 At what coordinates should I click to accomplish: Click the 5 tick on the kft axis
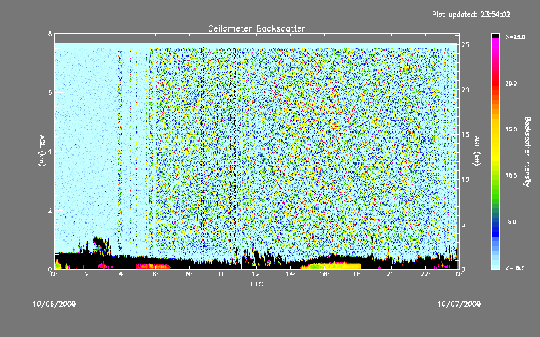coord(464,224)
